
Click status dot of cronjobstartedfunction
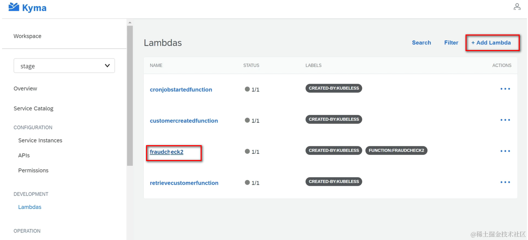pyautogui.click(x=247, y=89)
